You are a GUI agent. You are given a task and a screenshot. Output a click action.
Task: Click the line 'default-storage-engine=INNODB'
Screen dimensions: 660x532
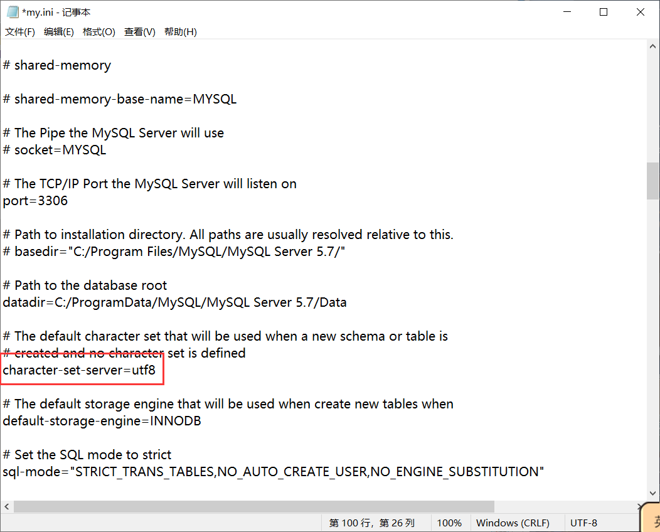pyautogui.click(x=102, y=421)
